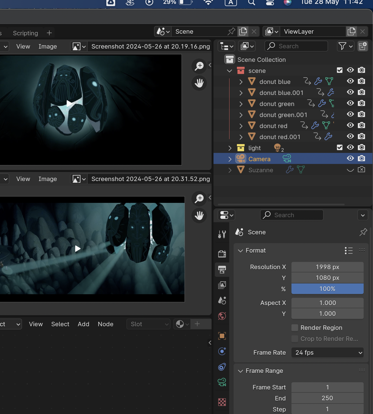Toggle Camera viewport visibility eye
373x414 pixels.
coord(350,158)
